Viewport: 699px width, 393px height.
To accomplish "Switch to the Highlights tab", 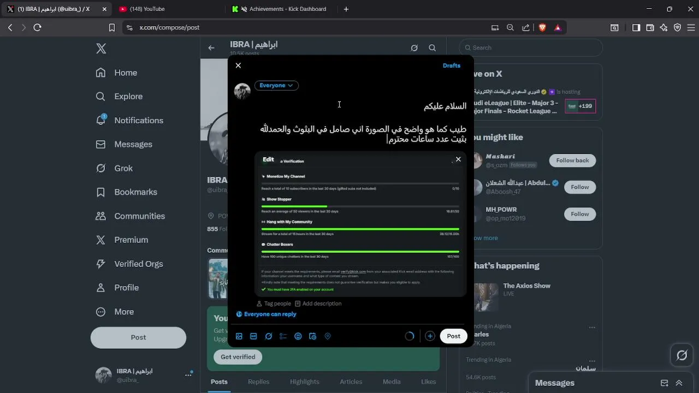I will (x=305, y=382).
